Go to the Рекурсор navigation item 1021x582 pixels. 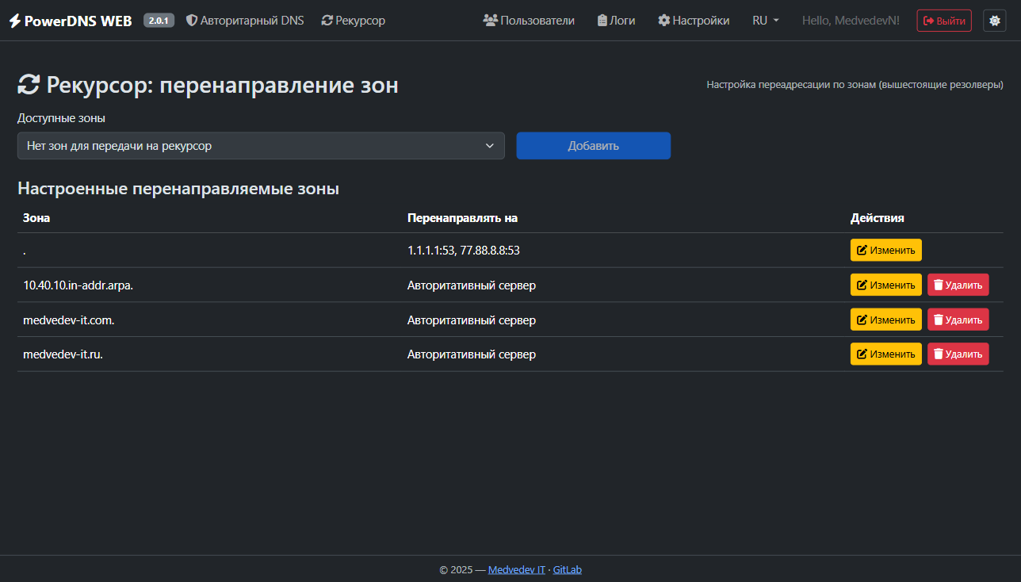click(x=354, y=21)
